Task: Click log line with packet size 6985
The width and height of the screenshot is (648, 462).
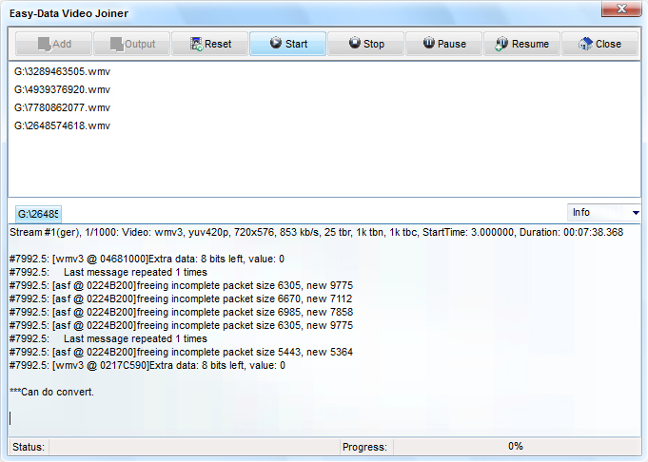Action: [x=181, y=312]
